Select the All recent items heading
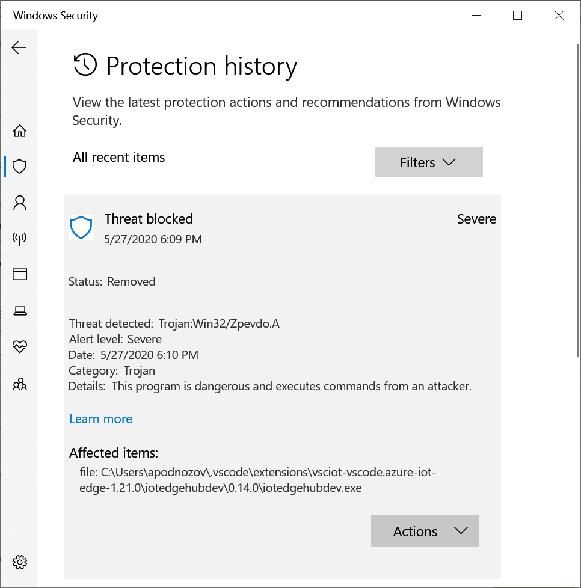 pos(118,157)
